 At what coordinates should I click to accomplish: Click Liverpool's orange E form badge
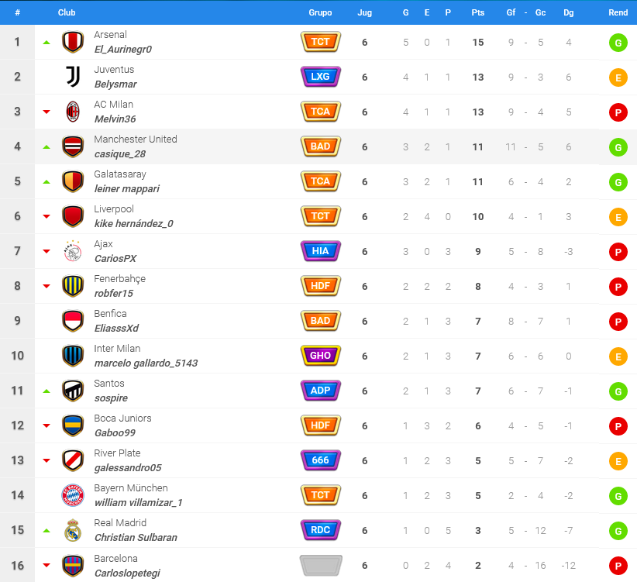pyautogui.click(x=618, y=217)
